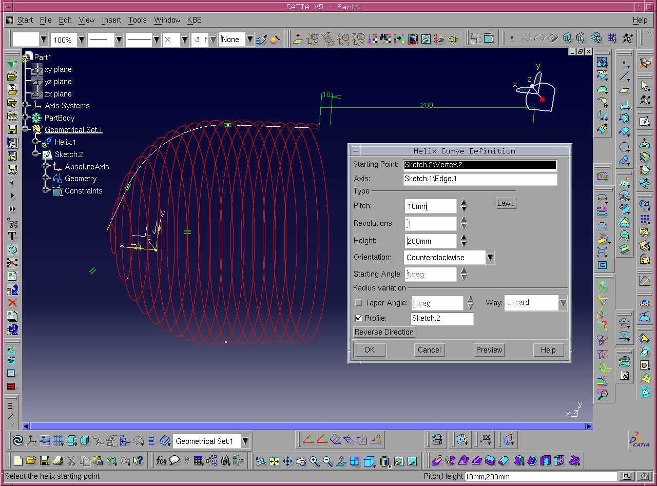Click the Print icon in bottom toolbar
The width and height of the screenshot is (657, 486).
click(x=58, y=460)
